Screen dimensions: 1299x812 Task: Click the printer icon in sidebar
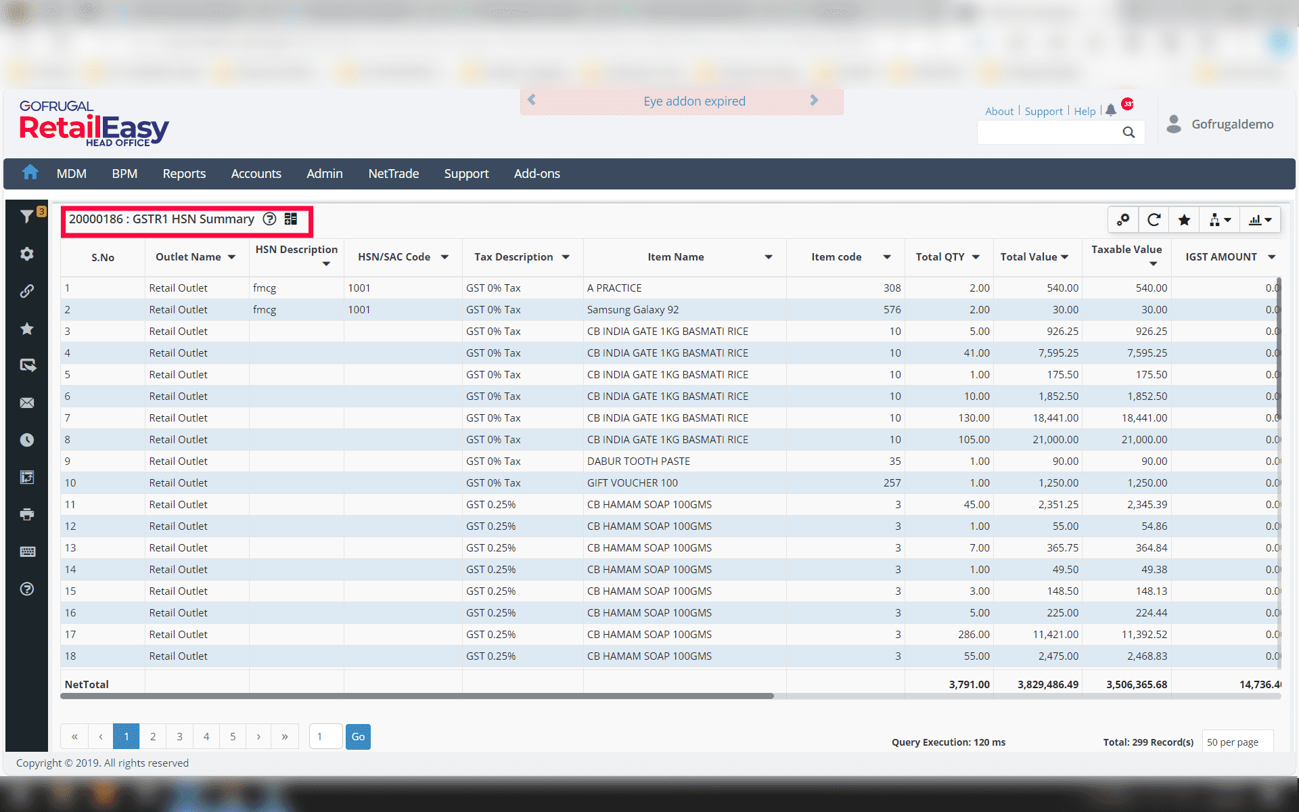27,514
